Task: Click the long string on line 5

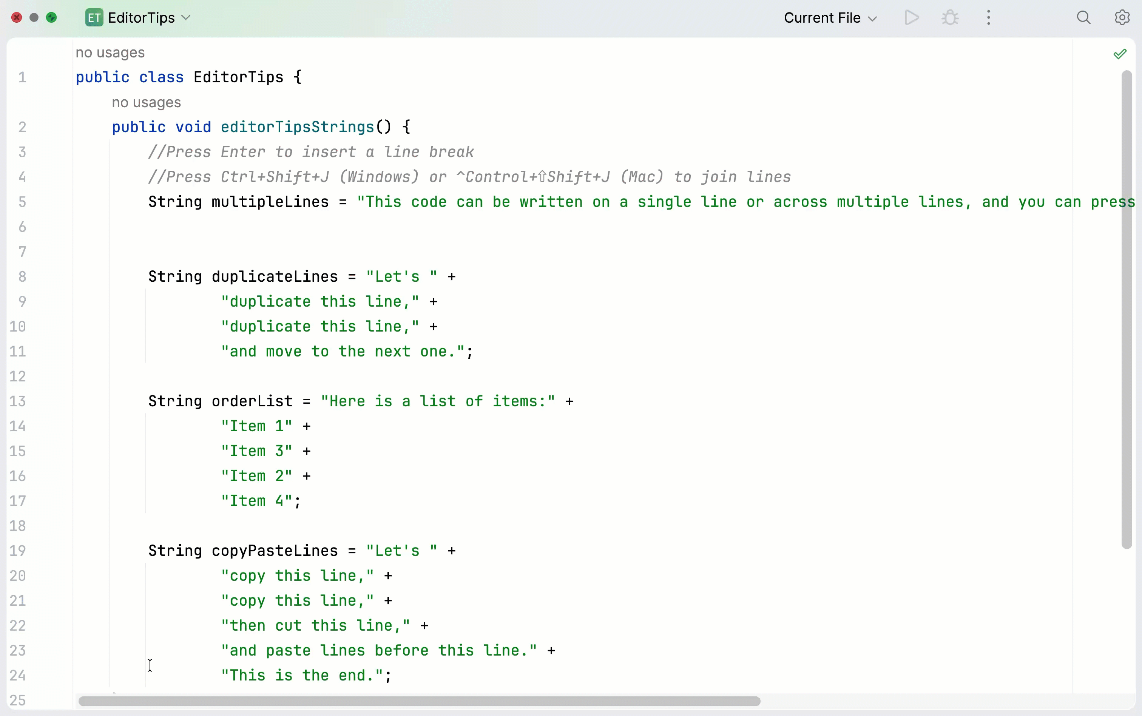Action: click(746, 202)
